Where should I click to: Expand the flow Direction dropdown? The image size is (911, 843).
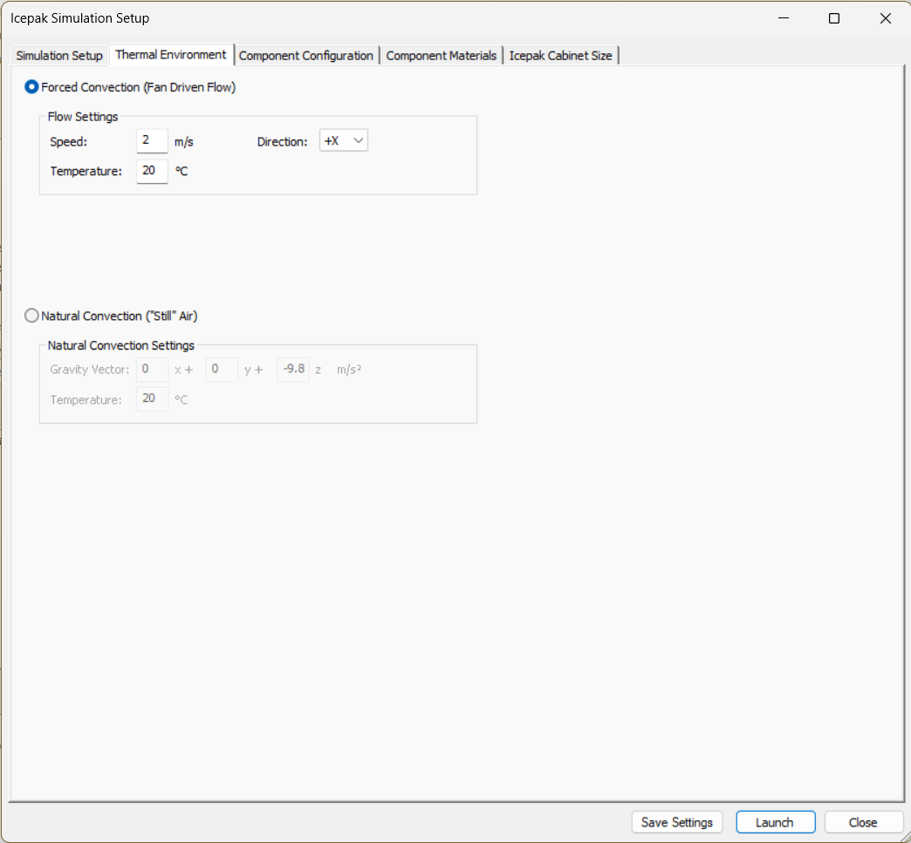(343, 140)
